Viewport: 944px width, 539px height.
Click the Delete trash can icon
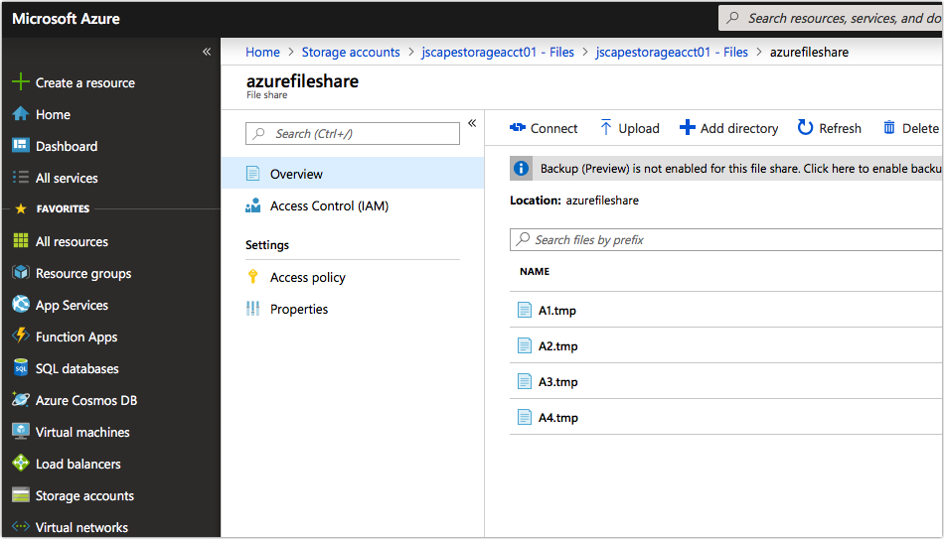click(888, 127)
